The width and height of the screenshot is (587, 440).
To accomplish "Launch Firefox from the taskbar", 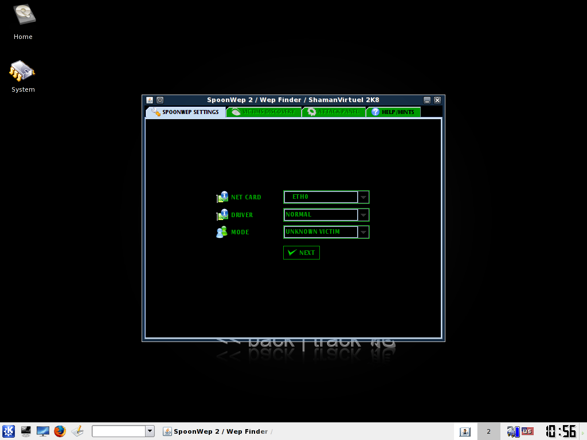I will point(60,431).
